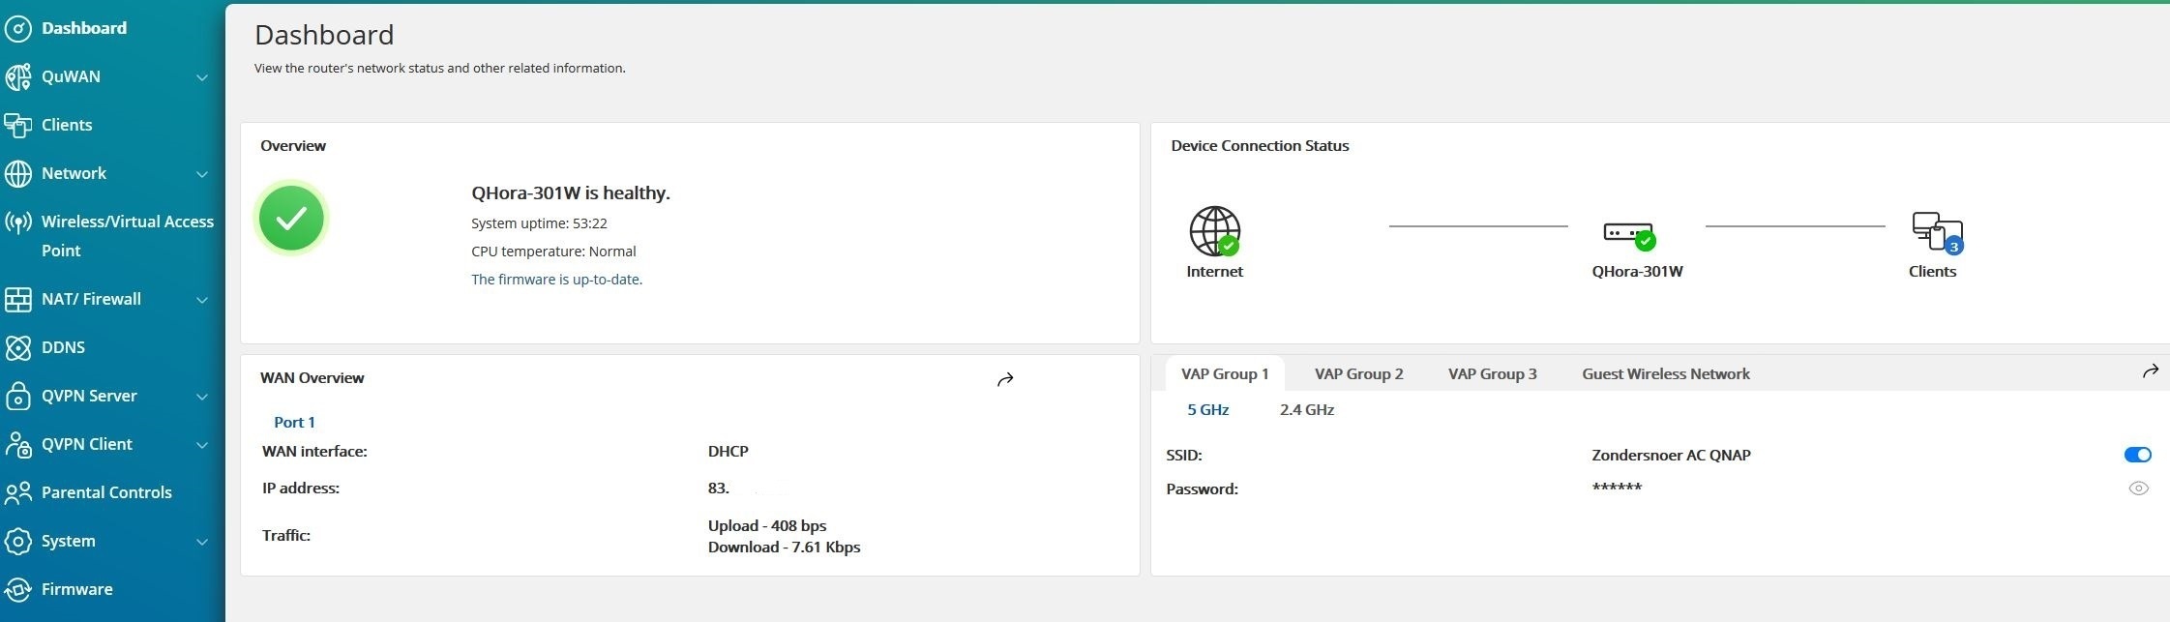
Task: Open the Parental Controls menu item
Action: (x=106, y=492)
